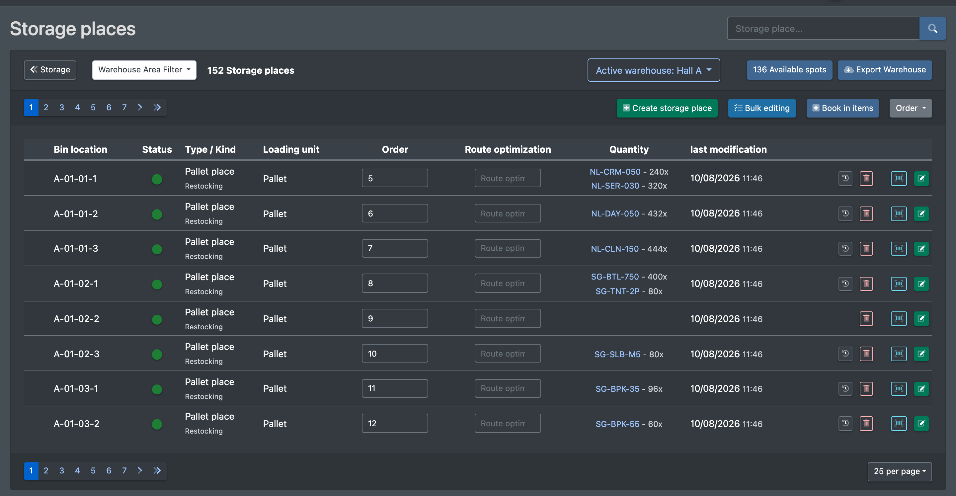Image resolution: width=956 pixels, height=496 pixels.
Task: Open history for bin A-01-01-2
Action: click(845, 213)
